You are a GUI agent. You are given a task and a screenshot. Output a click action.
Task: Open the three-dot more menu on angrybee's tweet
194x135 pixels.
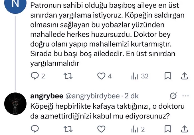(186, 96)
